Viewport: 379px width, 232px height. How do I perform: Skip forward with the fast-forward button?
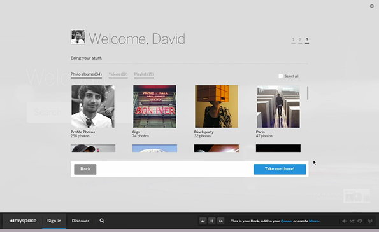(x=220, y=221)
